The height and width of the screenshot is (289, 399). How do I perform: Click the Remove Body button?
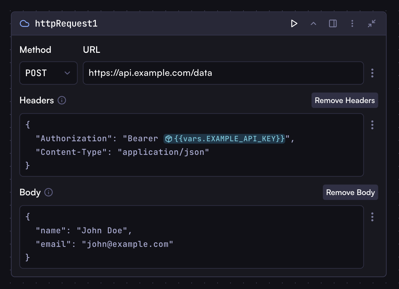(350, 192)
